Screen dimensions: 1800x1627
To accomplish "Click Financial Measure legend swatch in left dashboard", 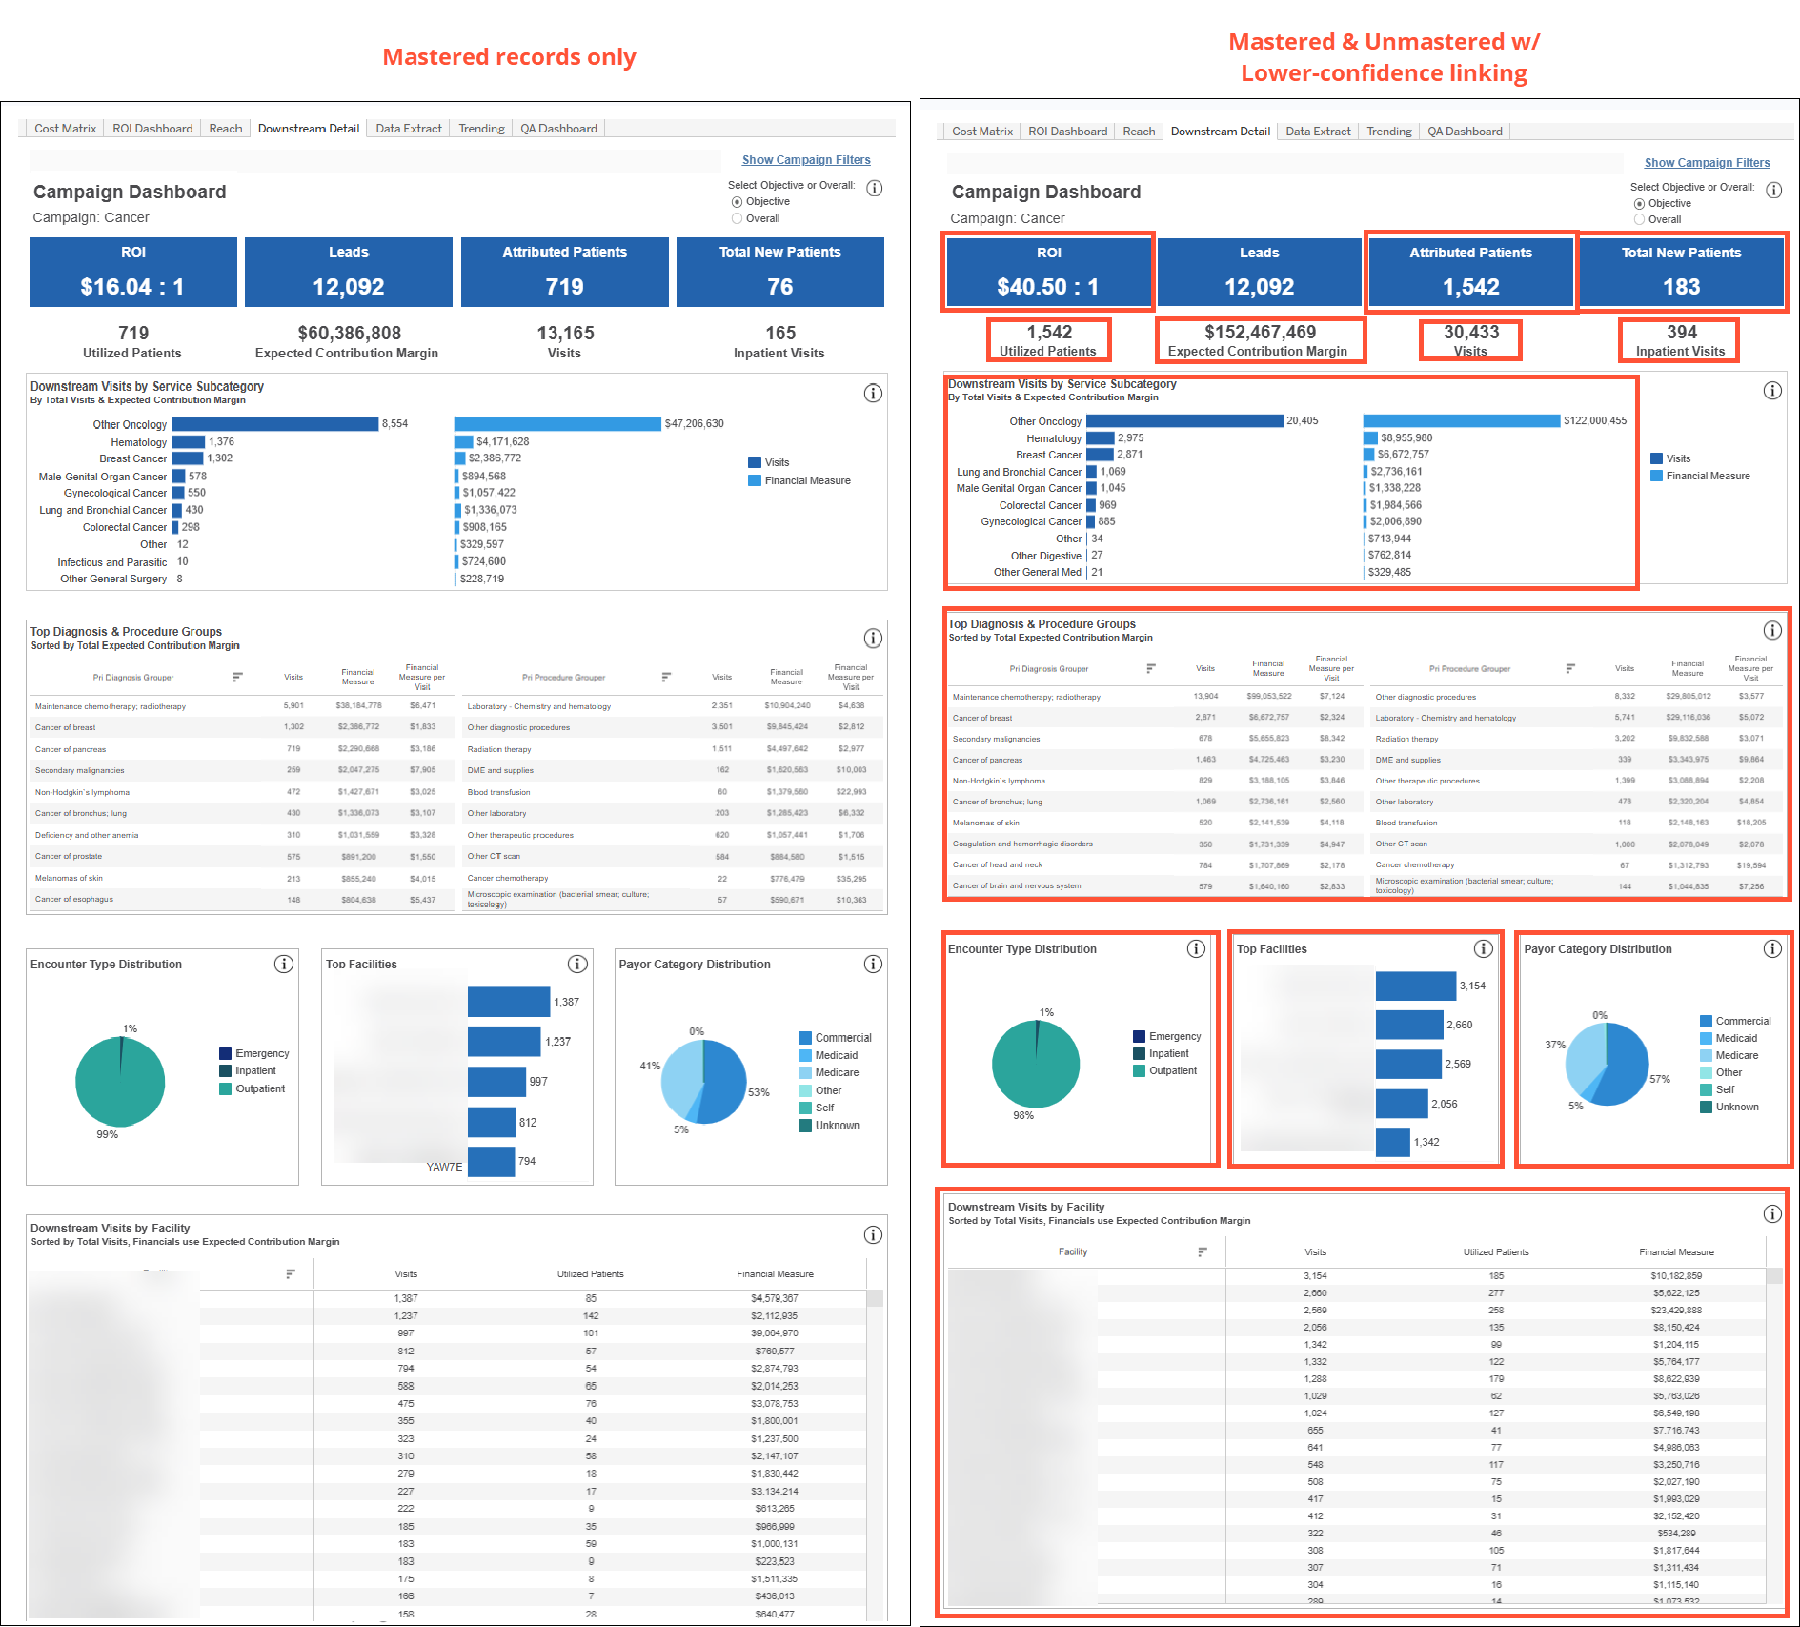I will pyautogui.click(x=755, y=480).
